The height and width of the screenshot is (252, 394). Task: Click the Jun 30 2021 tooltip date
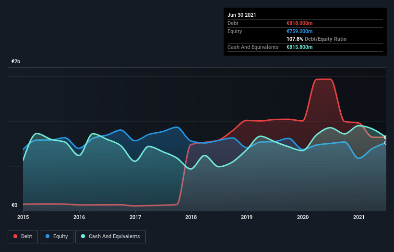[x=242, y=15]
